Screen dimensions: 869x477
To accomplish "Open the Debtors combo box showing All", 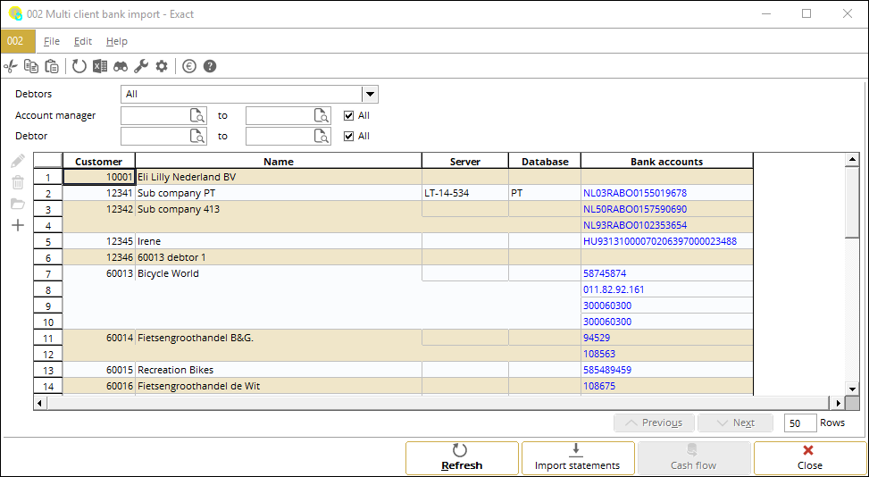I will coord(249,94).
